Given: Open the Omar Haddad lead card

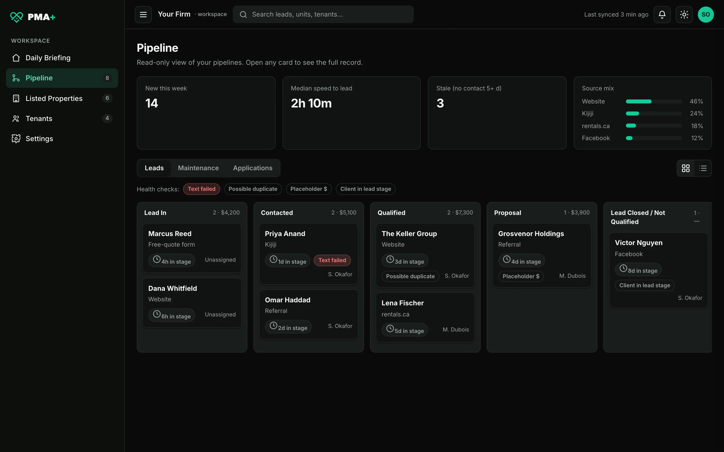Looking at the screenshot, I should [308, 314].
